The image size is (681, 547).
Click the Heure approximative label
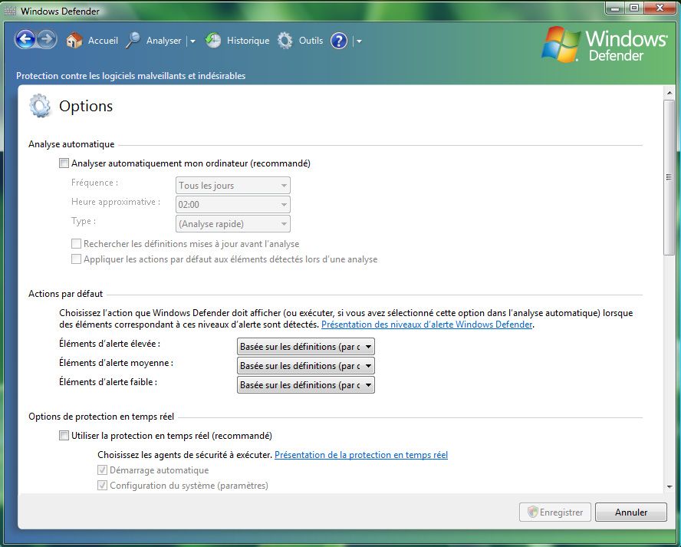[116, 202]
